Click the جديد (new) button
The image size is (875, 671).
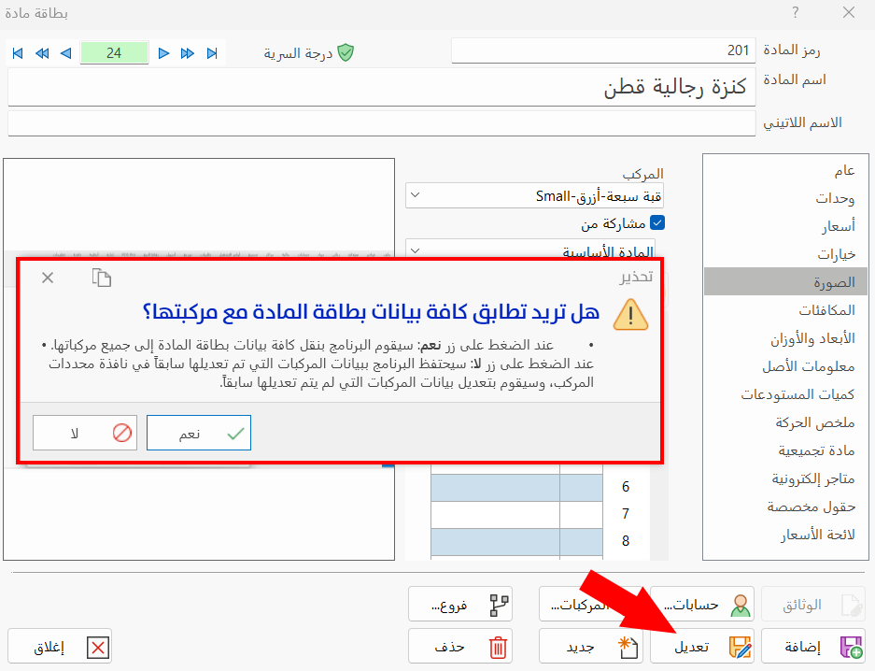coord(591,647)
